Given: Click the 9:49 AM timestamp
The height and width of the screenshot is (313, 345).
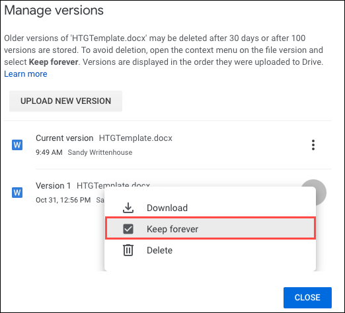Looking at the screenshot, I should coord(49,152).
